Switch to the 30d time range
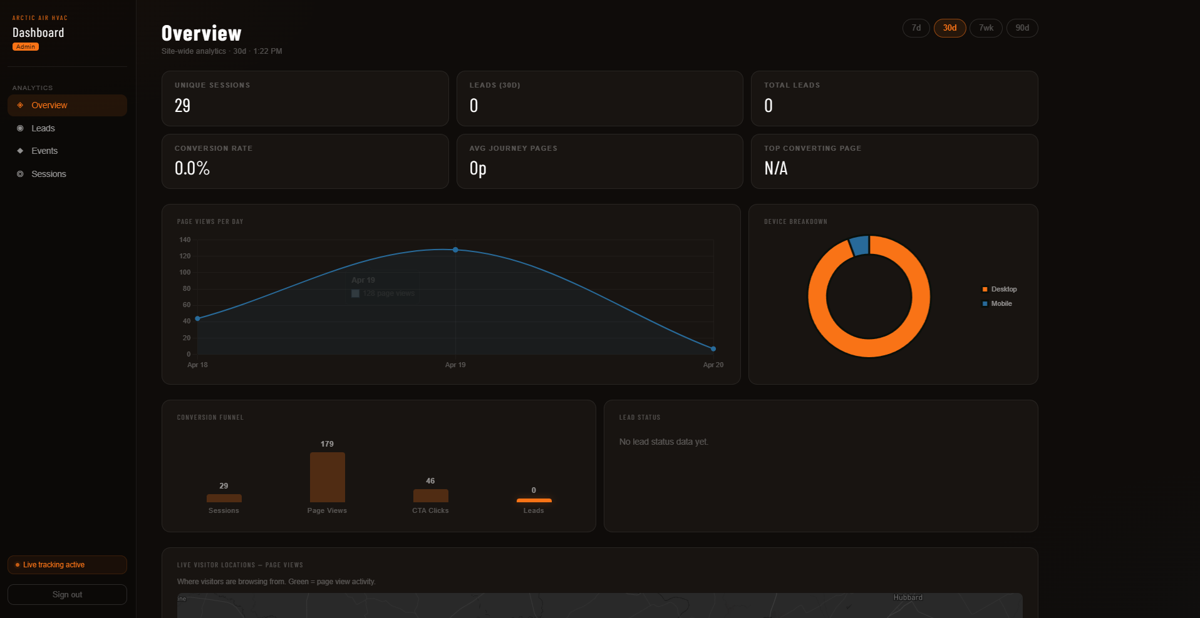 tap(949, 28)
